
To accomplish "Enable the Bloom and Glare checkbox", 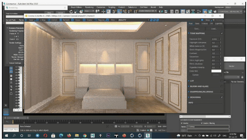I will [222, 86].
